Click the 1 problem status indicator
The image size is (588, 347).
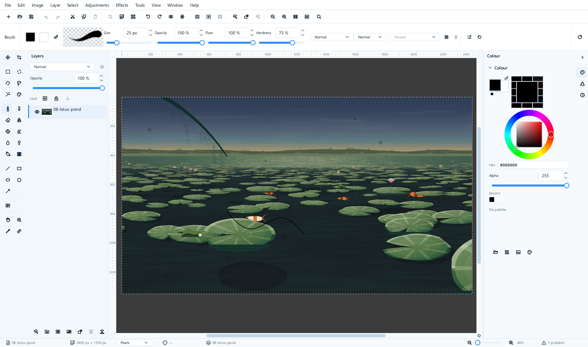pyautogui.click(x=553, y=343)
